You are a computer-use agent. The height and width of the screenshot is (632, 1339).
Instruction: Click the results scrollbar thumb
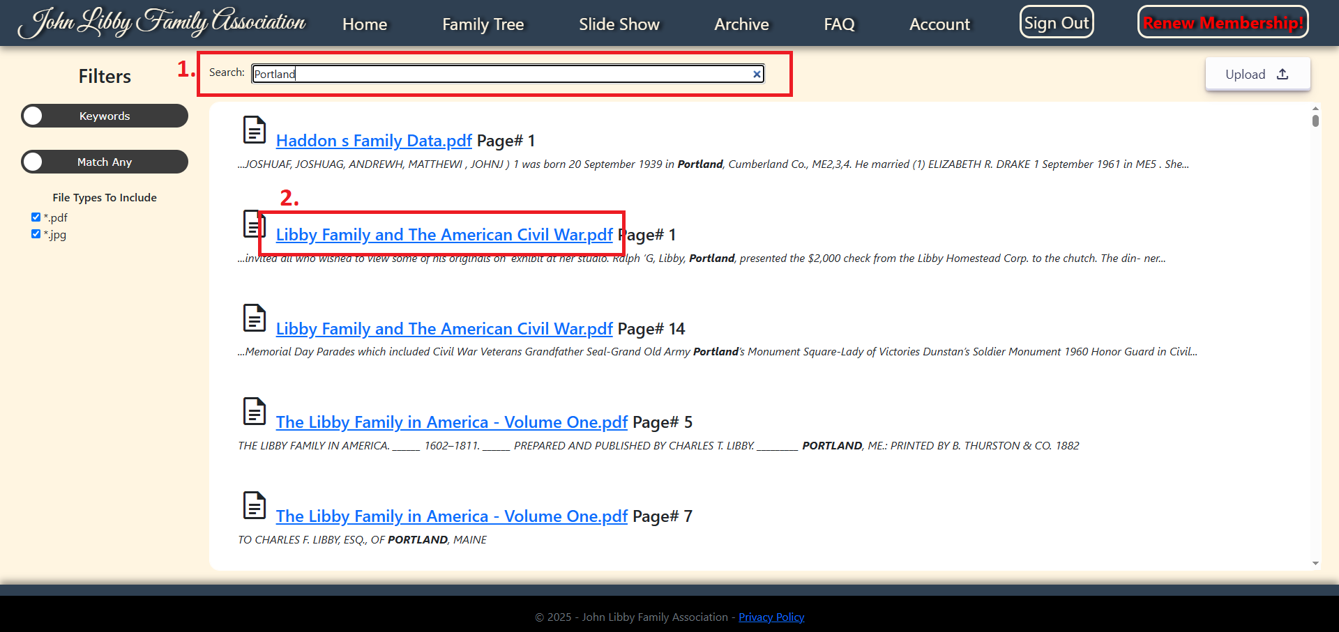coord(1315,121)
